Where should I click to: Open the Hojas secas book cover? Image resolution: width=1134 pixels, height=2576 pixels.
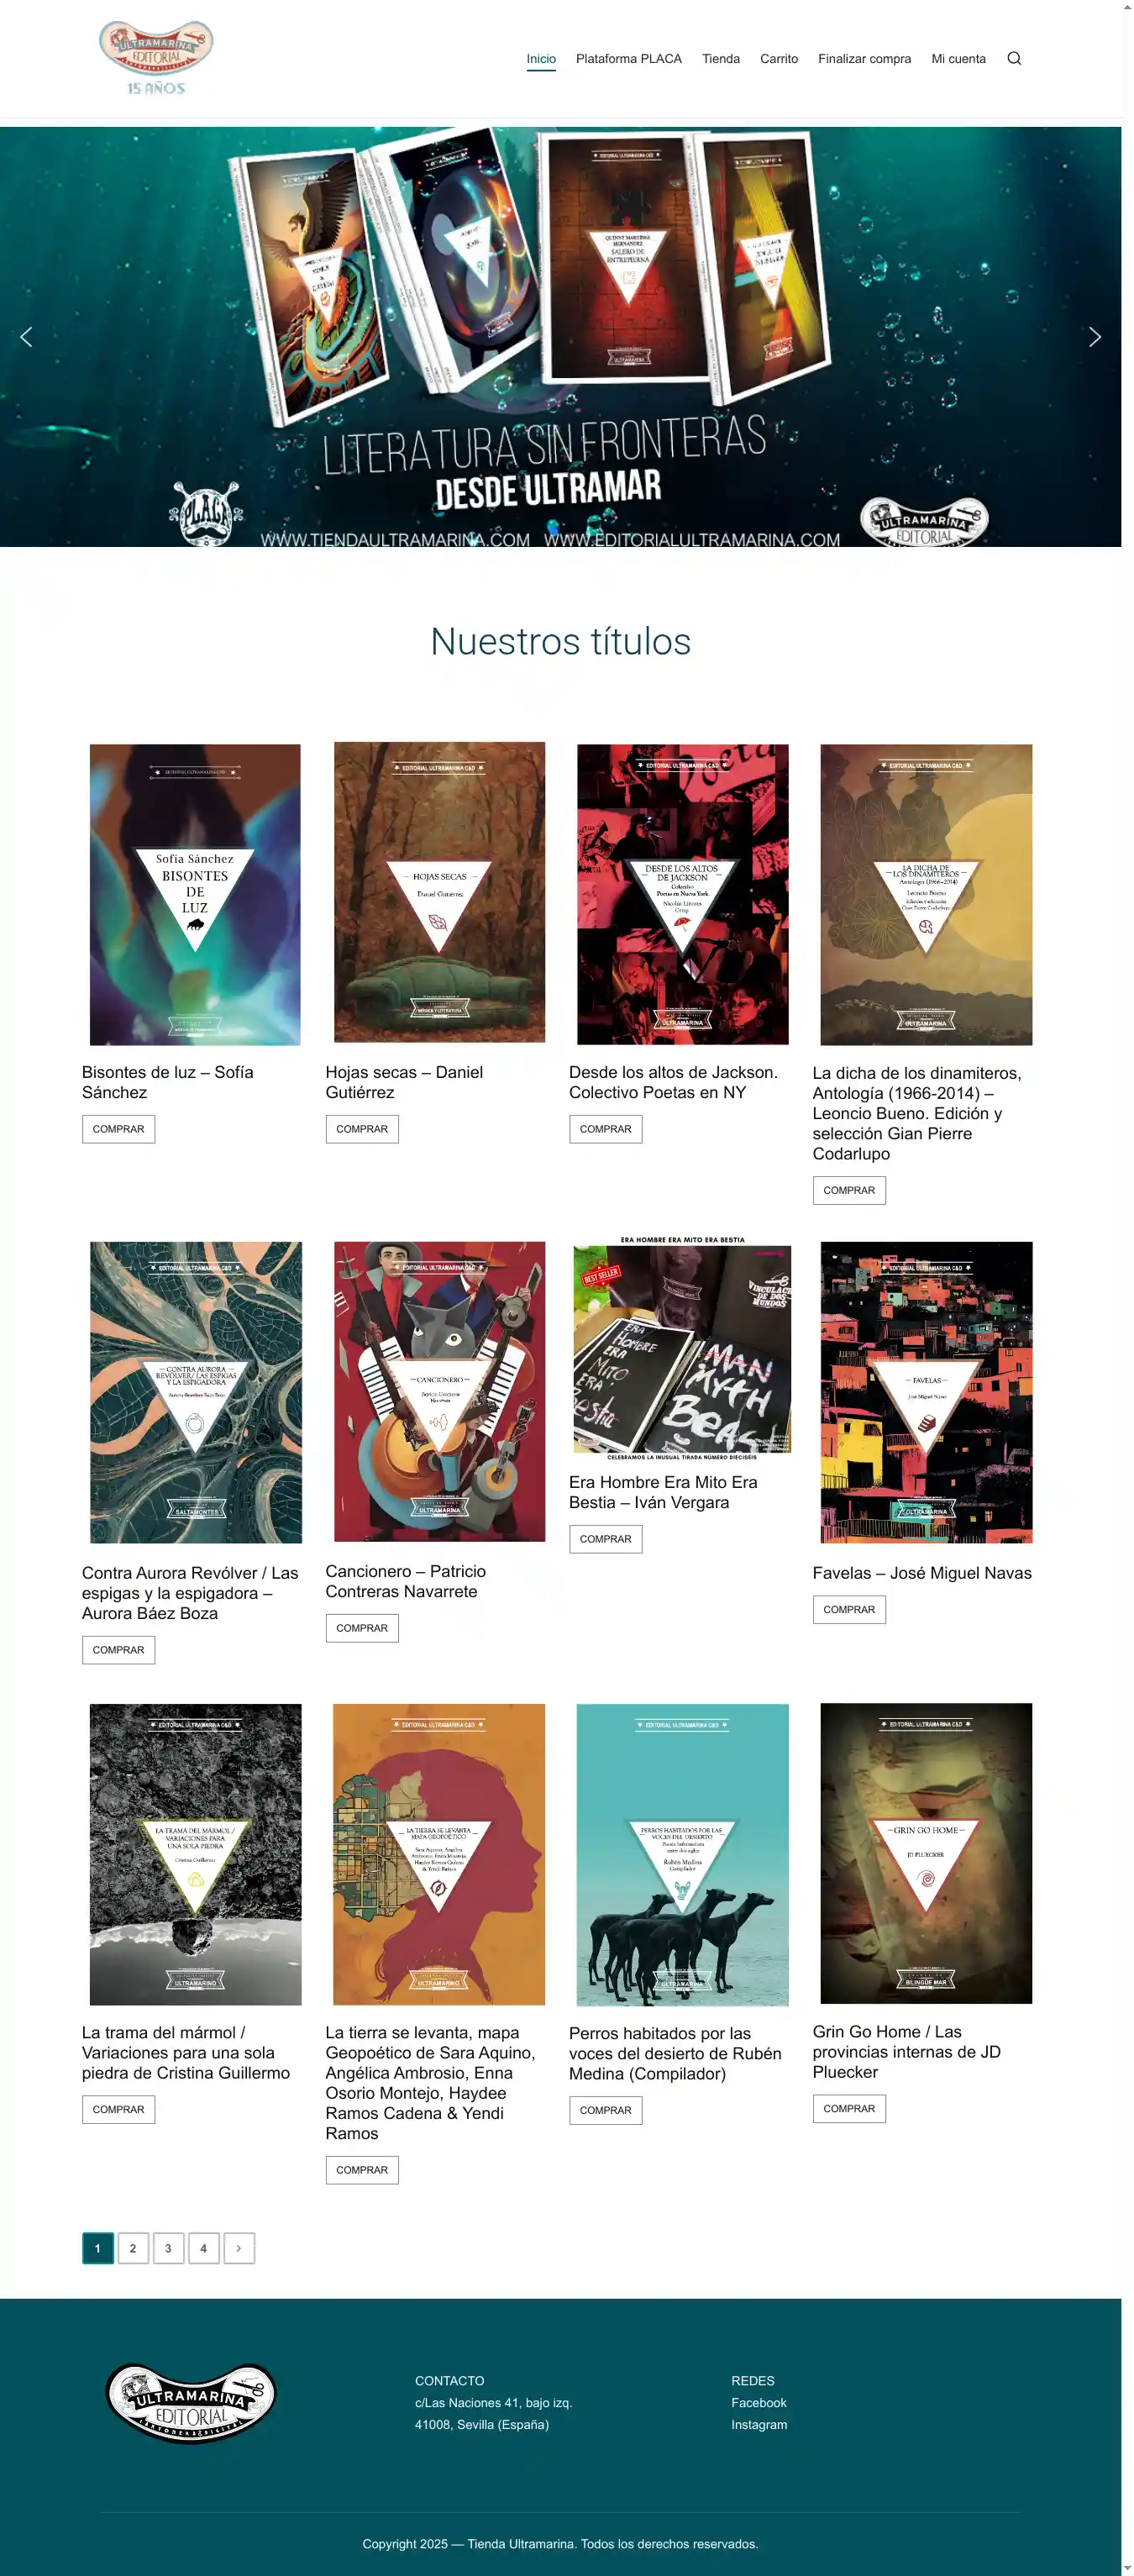(x=439, y=892)
